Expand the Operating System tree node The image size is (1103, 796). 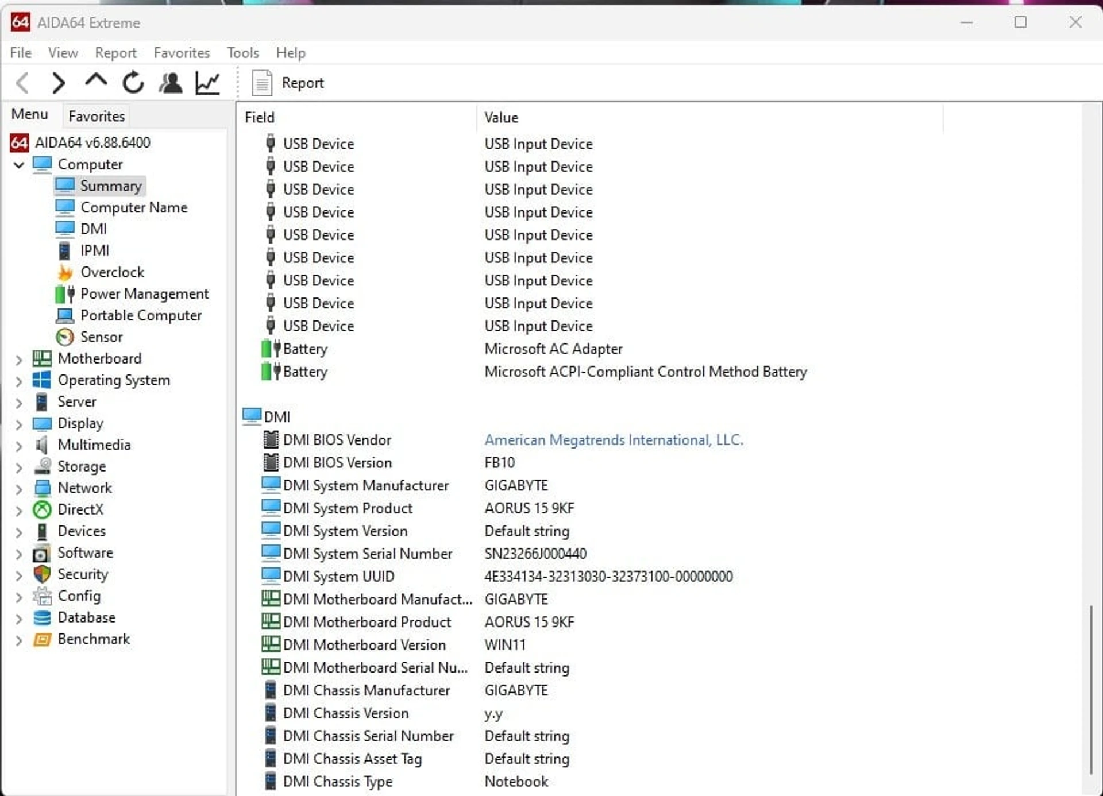[19, 381]
